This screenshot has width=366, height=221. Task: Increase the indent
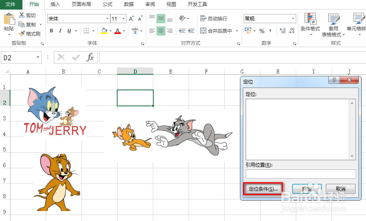[x=191, y=31]
